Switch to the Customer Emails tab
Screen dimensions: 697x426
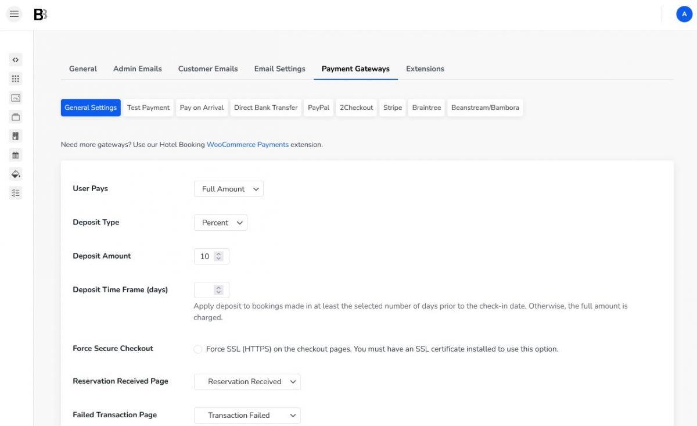208,69
